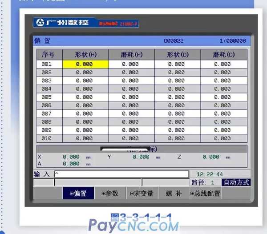Select the highlighted yellow 形状(H) cell in row 001
The width and height of the screenshot is (267, 234).
(x=85, y=64)
